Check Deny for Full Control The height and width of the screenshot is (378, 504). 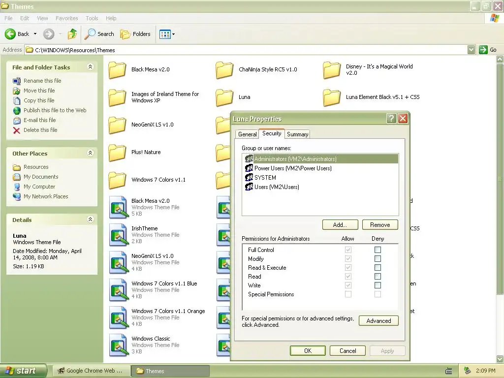coord(378,250)
